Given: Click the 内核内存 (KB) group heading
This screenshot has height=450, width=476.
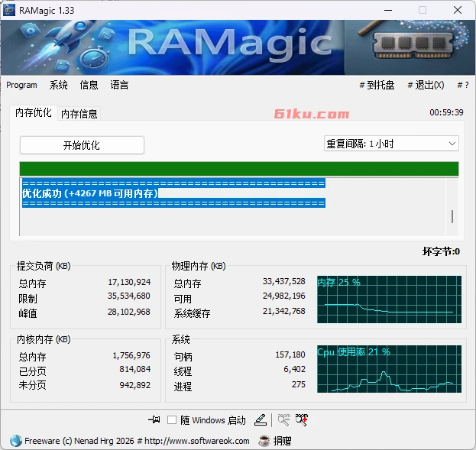Looking at the screenshot, I should tap(44, 339).
